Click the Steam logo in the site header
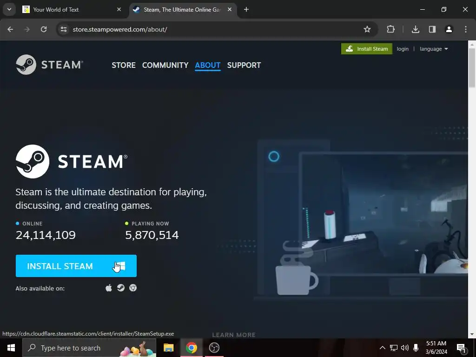476x357 pixels. (x=49, y=65)
